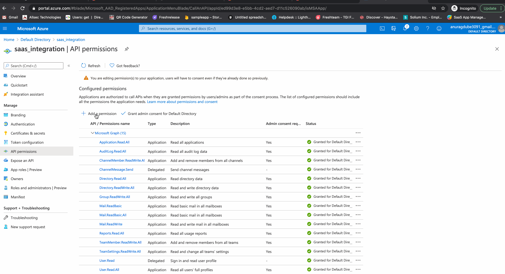Open ChannelMember.ReadWrite.All permission
Image resolution: width=505 pixels, height=274 pixels.
(122, 160)
